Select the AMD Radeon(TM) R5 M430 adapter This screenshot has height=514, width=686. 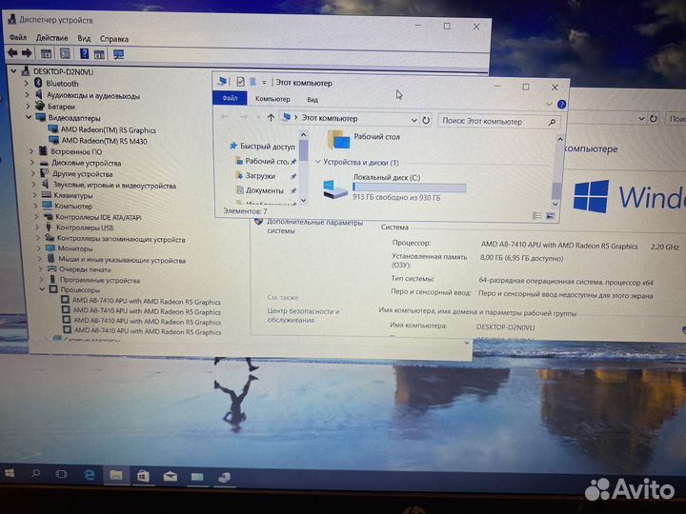point(104,141)
